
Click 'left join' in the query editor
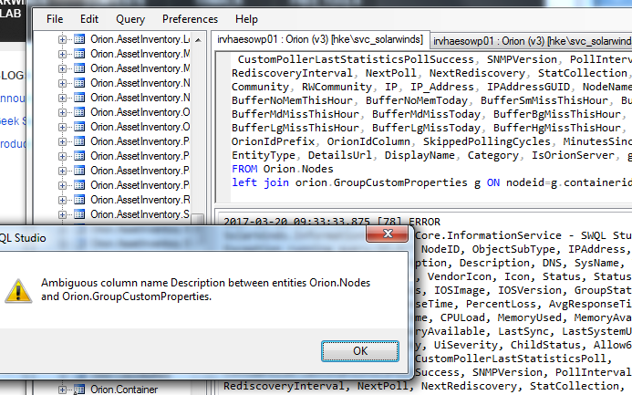click(x=260, y=182)
